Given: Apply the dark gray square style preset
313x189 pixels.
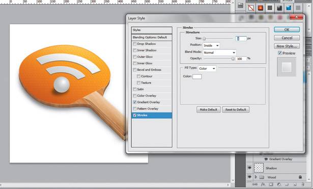Looking at the screenshot, I should [270, 8].
